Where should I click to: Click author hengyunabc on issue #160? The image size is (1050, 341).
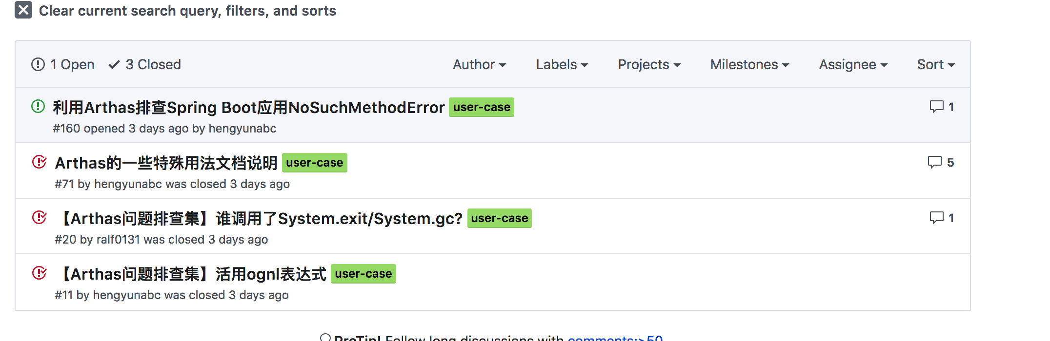pos(242,129)
